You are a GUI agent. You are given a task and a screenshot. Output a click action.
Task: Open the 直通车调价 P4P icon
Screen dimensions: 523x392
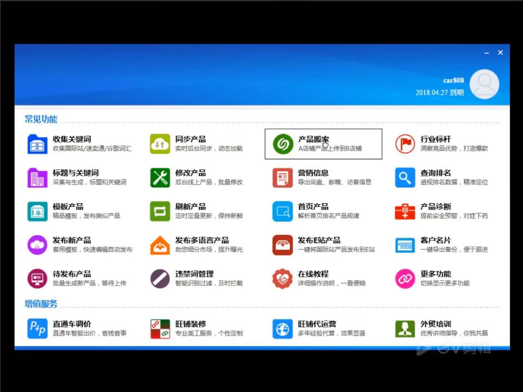(x=38, y=329)
